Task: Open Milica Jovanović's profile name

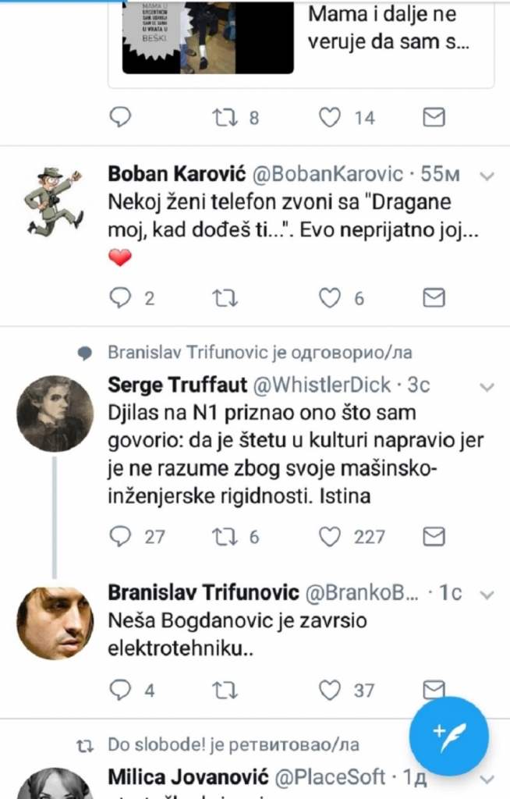Action: (x=169, y=777)
